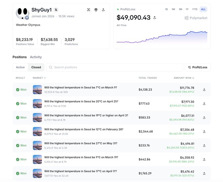
Task: Select the ALL time range
Action: [x=203, y=9]
